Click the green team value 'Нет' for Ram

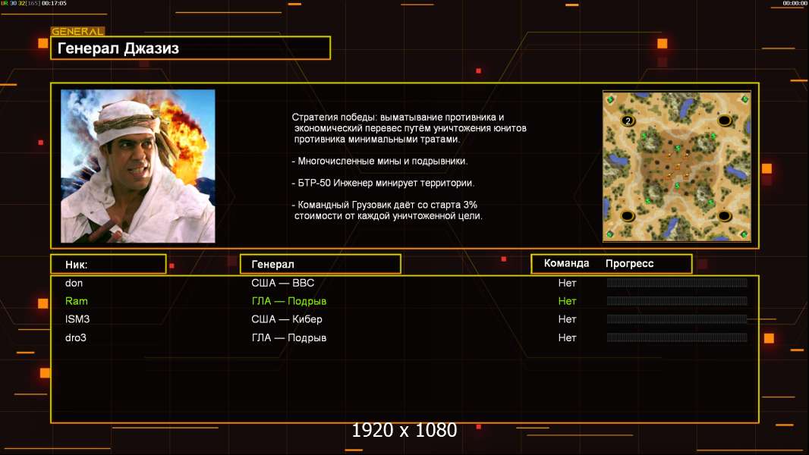pyautogui.click(x=567, y=301)
